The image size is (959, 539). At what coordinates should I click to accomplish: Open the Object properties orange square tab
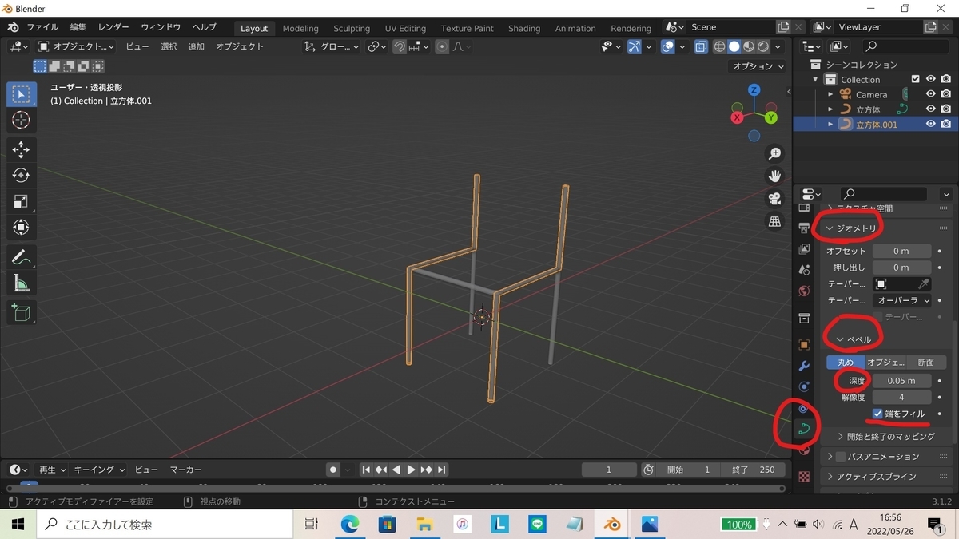805,345
